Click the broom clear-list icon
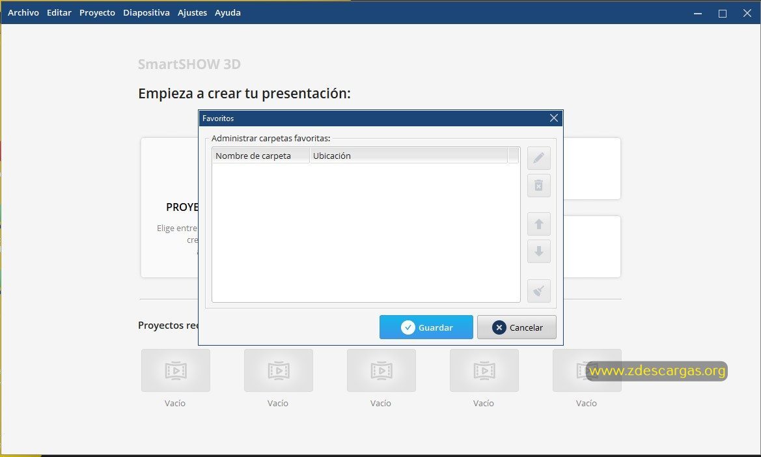This screenshot has height=457, width=761. tap(539, 291)
